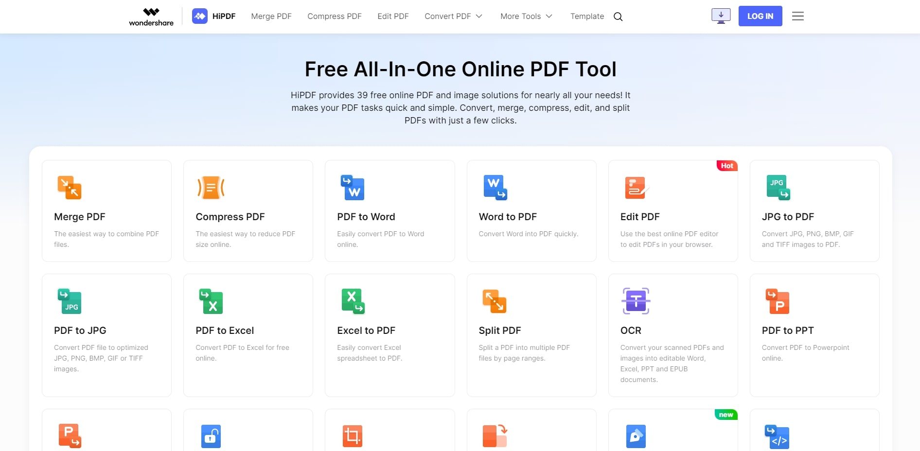The width and height of the screenshot is (920, 451).
Task: Click the Merge PDF card icon
Action: [70, 188]
